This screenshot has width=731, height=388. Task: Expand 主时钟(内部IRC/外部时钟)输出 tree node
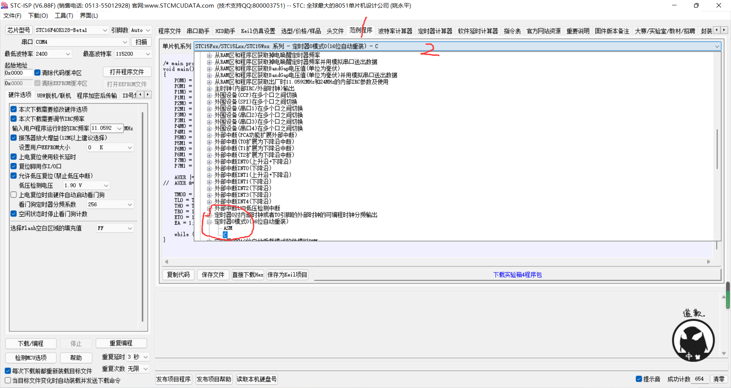[209, 89]
